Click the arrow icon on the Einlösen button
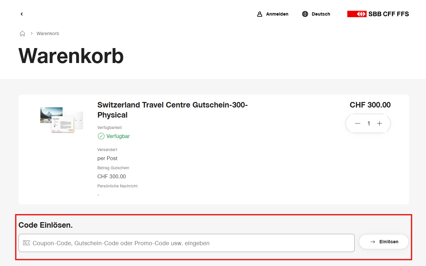The image size is (426, 266). point(373,242)
